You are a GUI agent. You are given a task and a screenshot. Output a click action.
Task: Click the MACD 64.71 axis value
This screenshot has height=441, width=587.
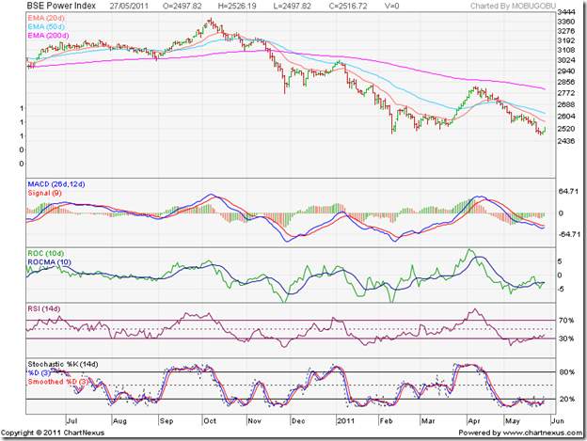(x=568, y=192)
